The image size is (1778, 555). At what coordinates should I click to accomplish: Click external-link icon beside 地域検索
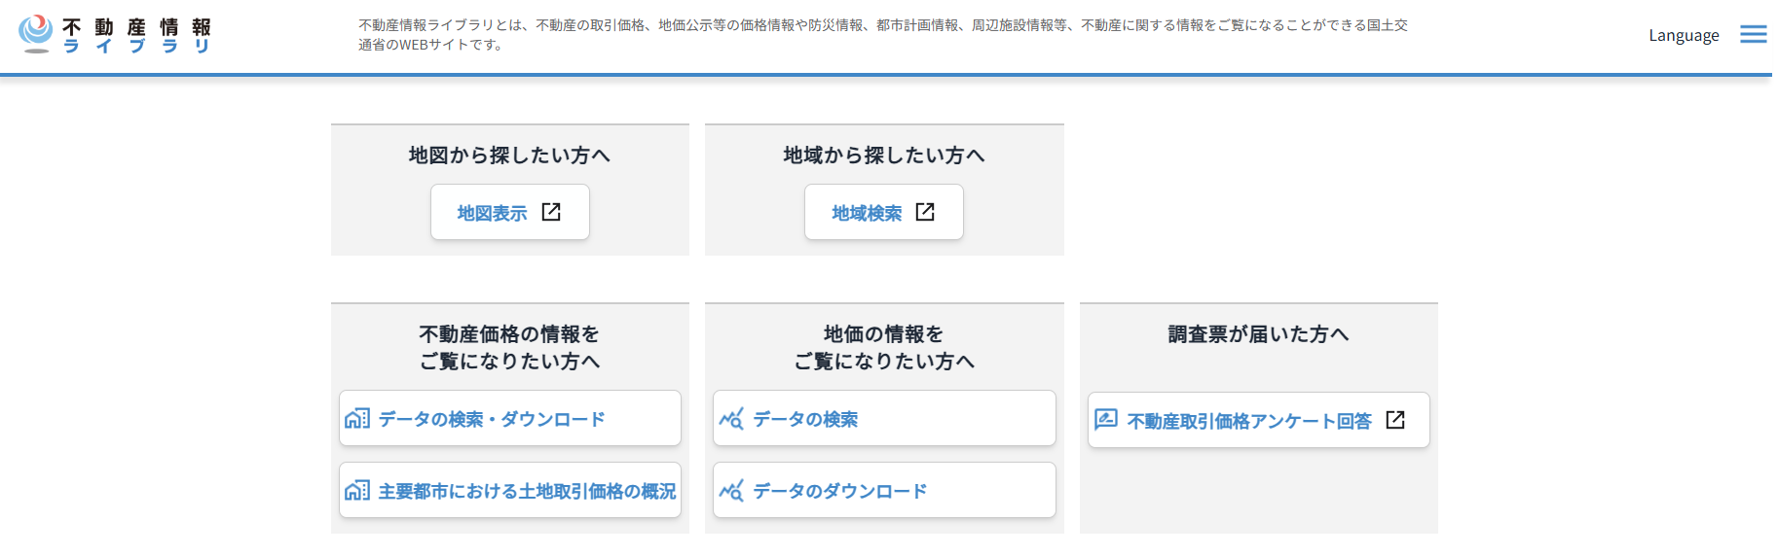[925, 212]
